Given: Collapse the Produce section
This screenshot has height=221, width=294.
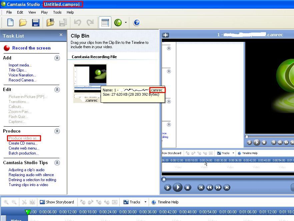Looking at the screenshot, I should click(57, 131).
